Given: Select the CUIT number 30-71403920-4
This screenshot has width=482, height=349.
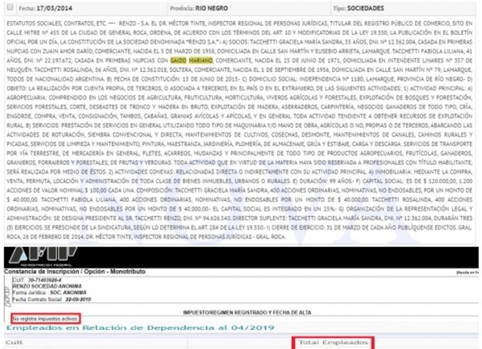Looking at the screenshot, I should [45, 280].
